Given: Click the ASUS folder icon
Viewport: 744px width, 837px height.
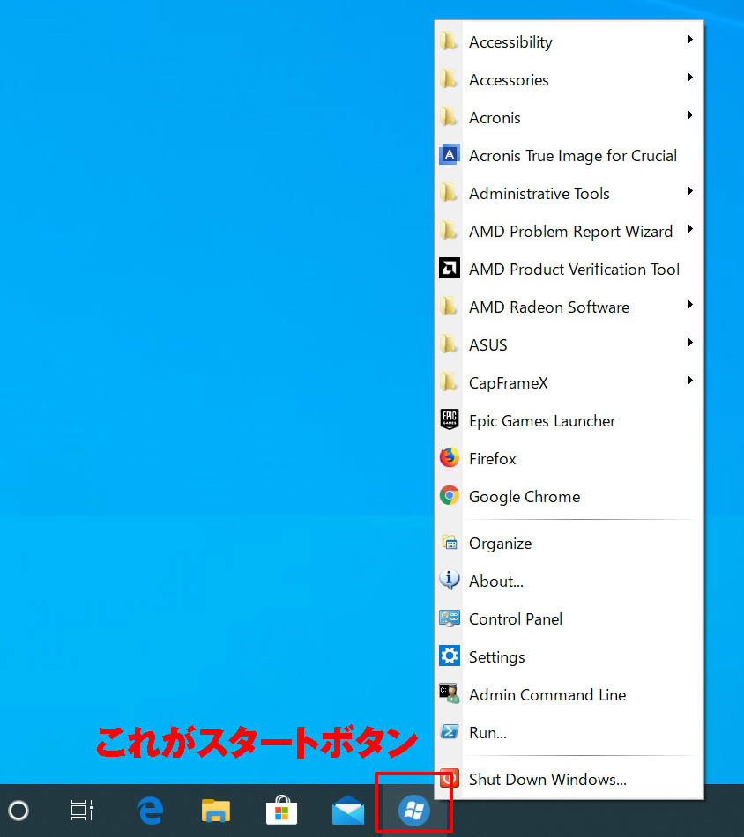Looking at the screenshot, I should click(x=449, y=344).
